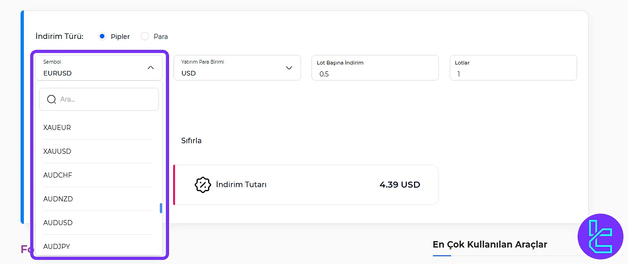Select the Pipler radio button
Image resolution: width=628 pixels, height=264 pixels.
click(101, 36)
